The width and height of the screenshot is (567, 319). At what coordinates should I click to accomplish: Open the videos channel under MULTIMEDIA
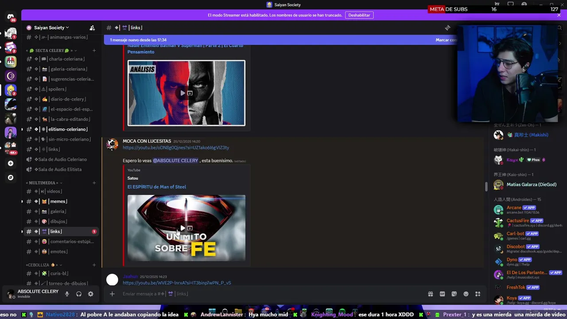(60, 191)
